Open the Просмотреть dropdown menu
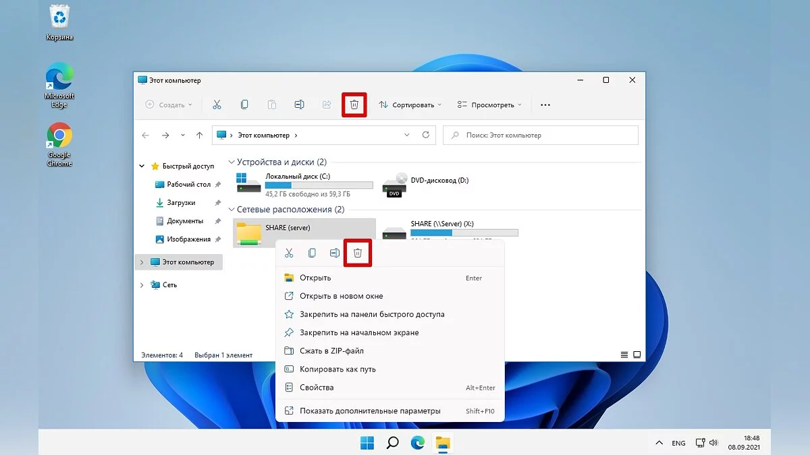Image resolution: width=810 pixels, height=455 pixels. (x=489, y=104)
